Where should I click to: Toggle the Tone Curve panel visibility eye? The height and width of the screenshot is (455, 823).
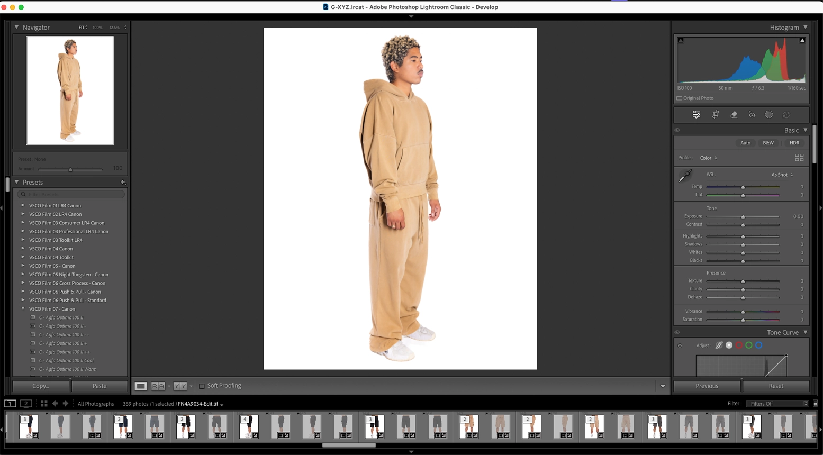[677, 333]
